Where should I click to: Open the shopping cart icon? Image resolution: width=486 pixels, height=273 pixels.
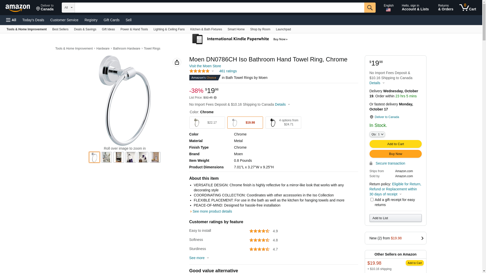(x=468, y=8)
